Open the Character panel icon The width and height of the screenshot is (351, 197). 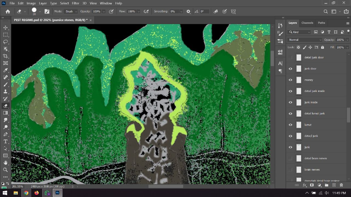pos(280,63)
